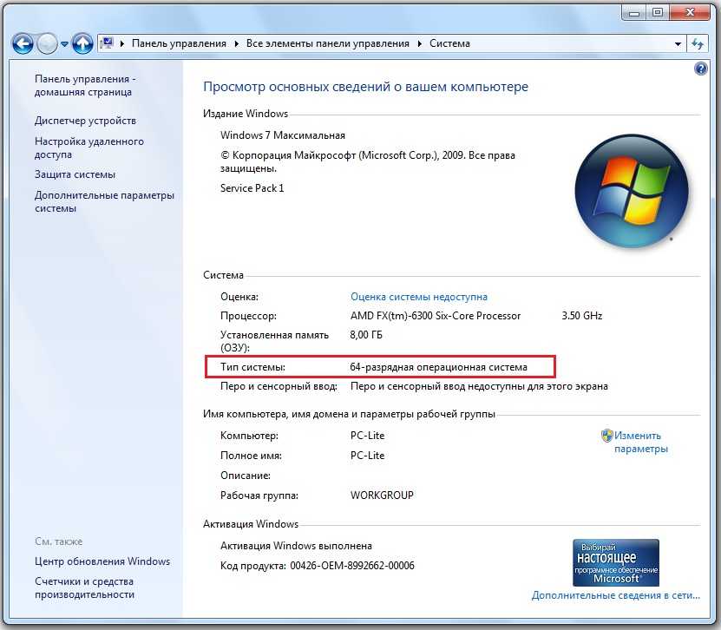Expand the address bar history dropdown
This screenshot has width=721, height=630.
[x=678, y=43]
